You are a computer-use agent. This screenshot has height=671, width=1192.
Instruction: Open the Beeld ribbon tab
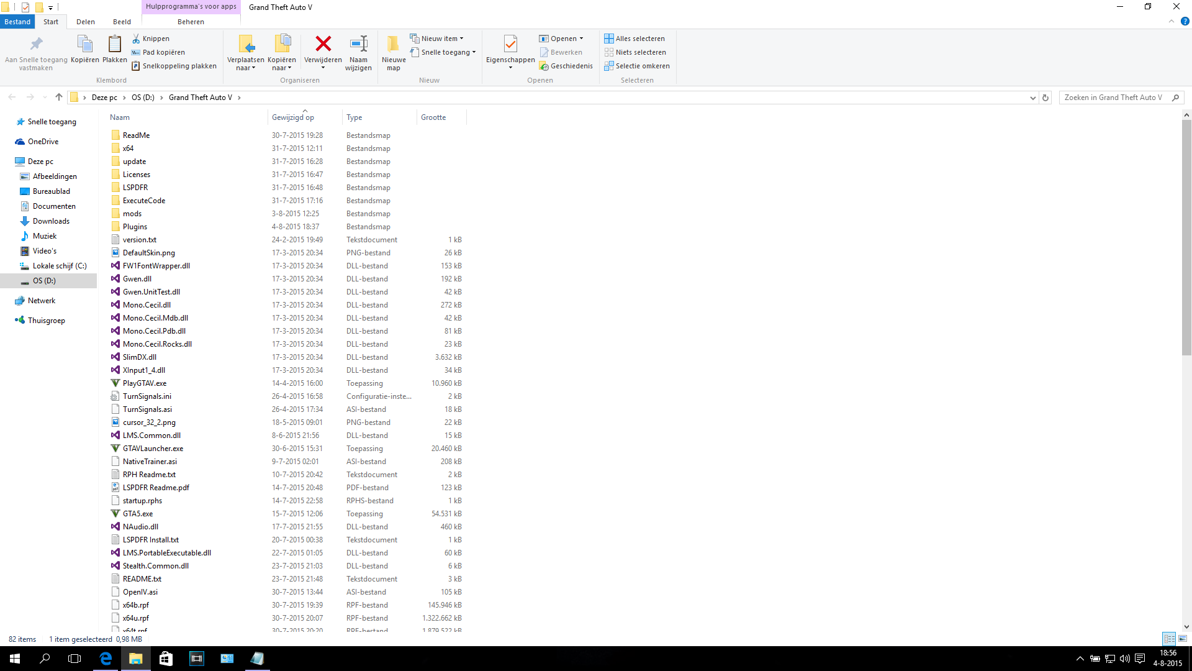(122, 22)
